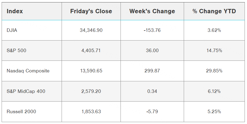This screenshot has width=247, height=124.
Task: Click the Nasdaq Composite row label
Action: 28,71
